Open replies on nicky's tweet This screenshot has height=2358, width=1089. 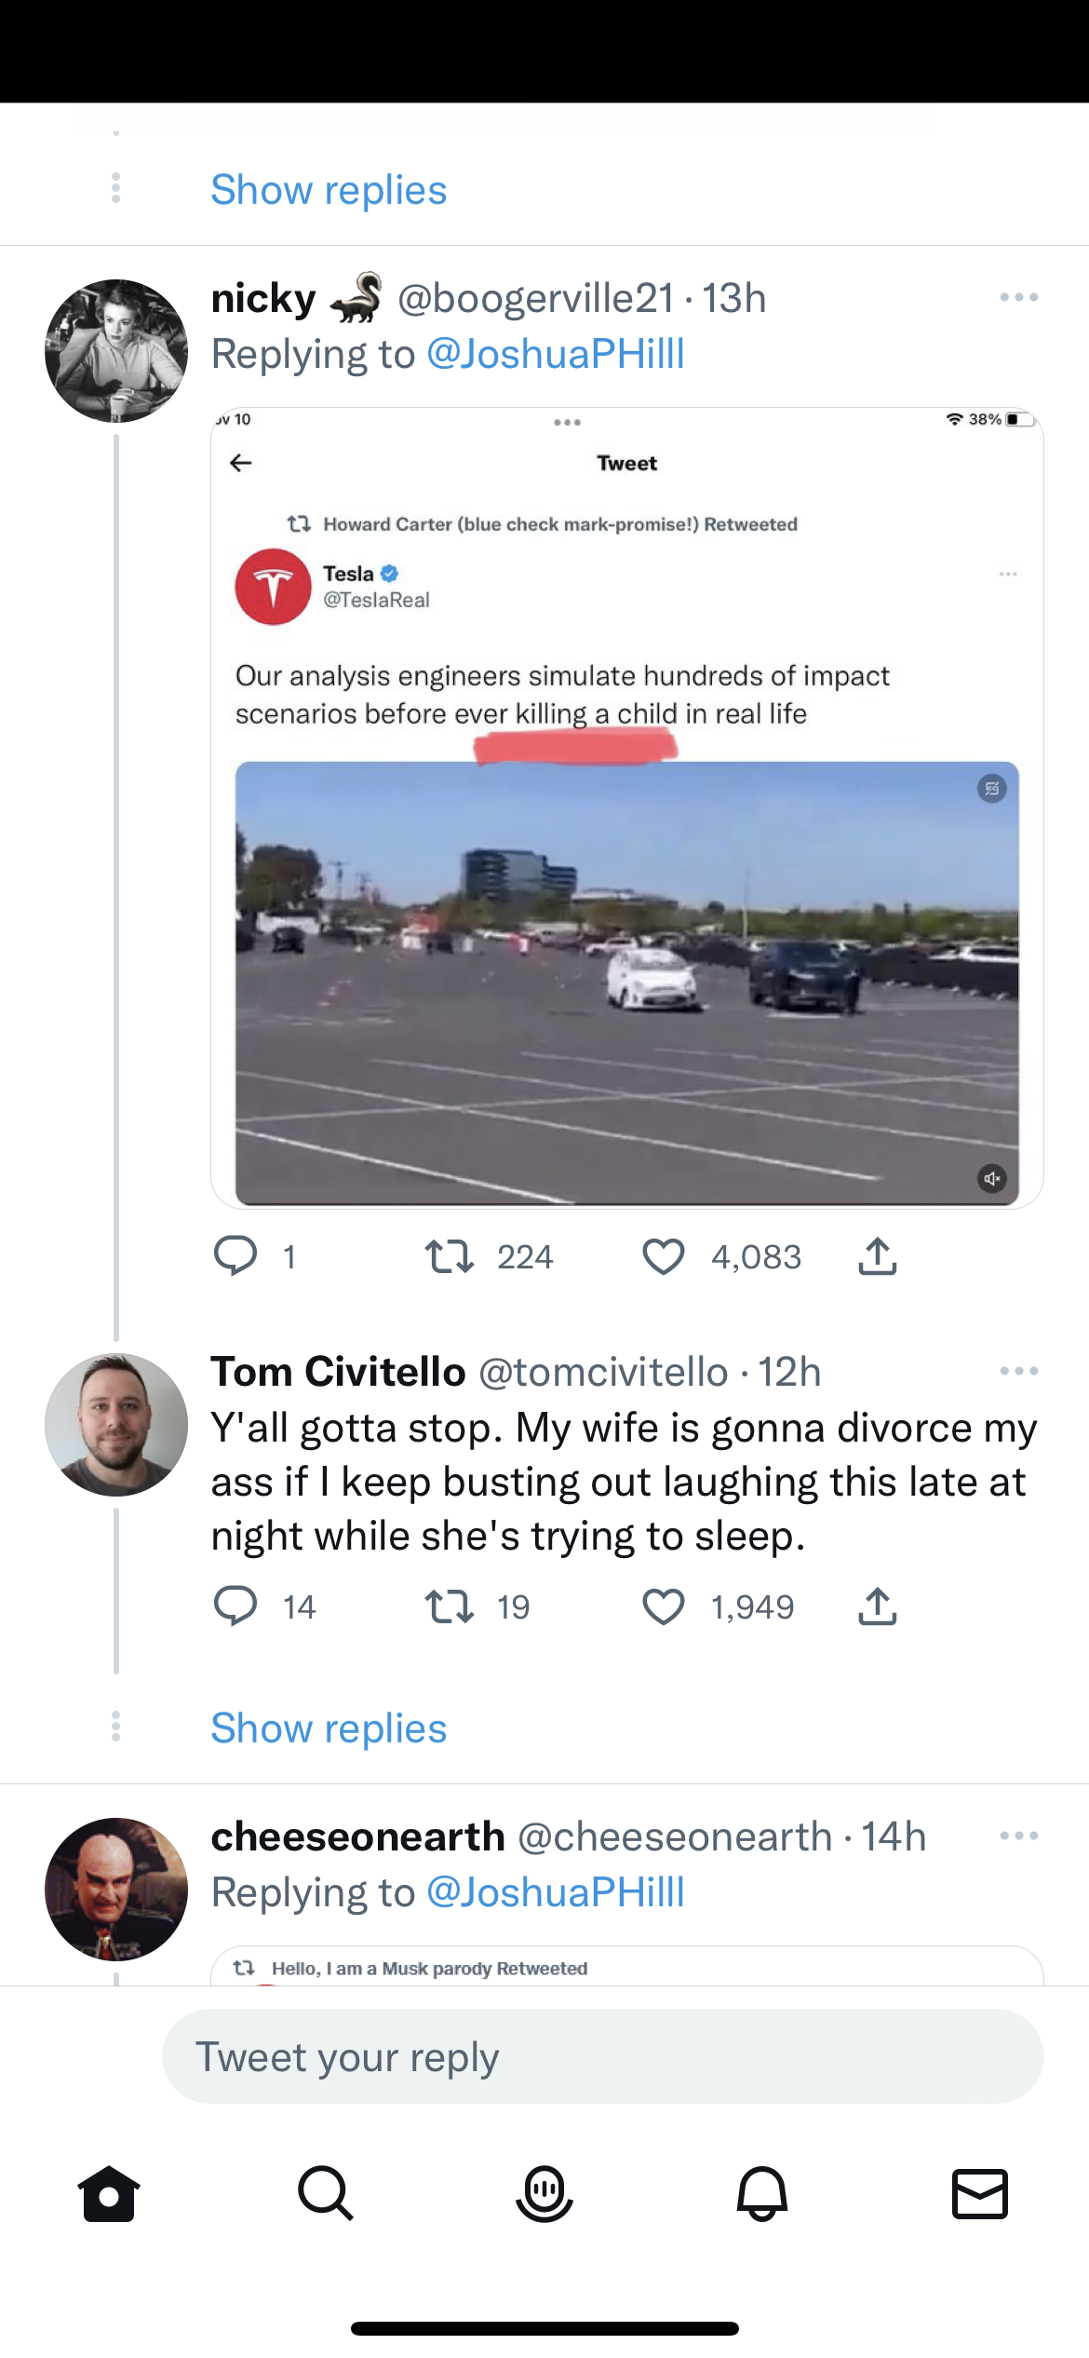coord(235,1256)
